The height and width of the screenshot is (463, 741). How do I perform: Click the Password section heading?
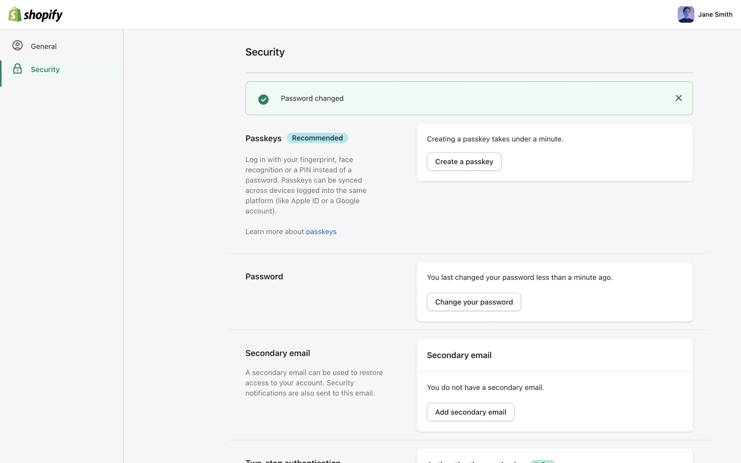264,277
